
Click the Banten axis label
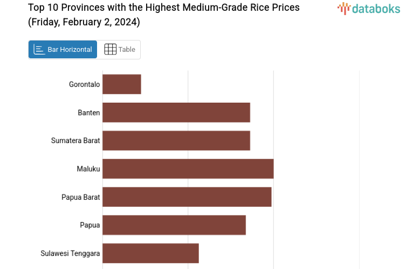click(x=88, y=112)
